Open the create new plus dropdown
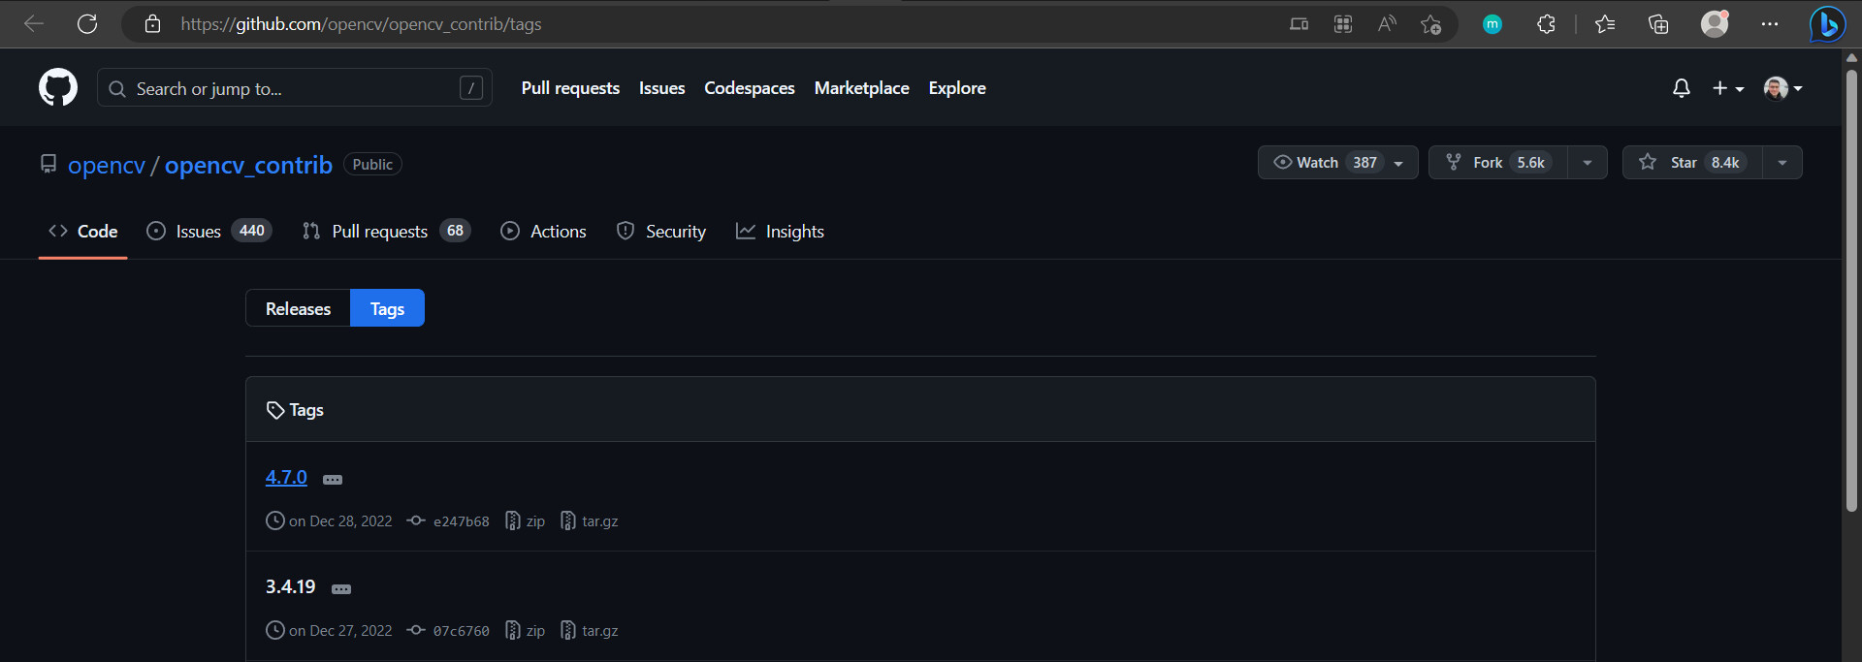Screen dimensions: 1862x662 coord(1728,88)
